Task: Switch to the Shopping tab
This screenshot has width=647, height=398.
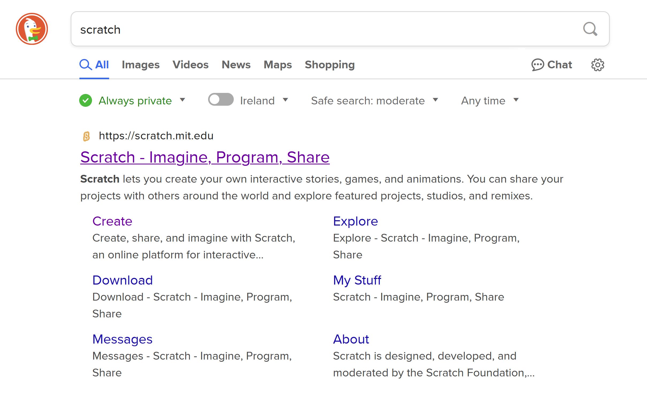Action: (x=330, y=65)
